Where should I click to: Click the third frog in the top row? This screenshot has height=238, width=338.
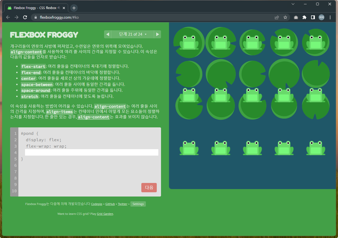pyautogui.click(x=252, y=42)
